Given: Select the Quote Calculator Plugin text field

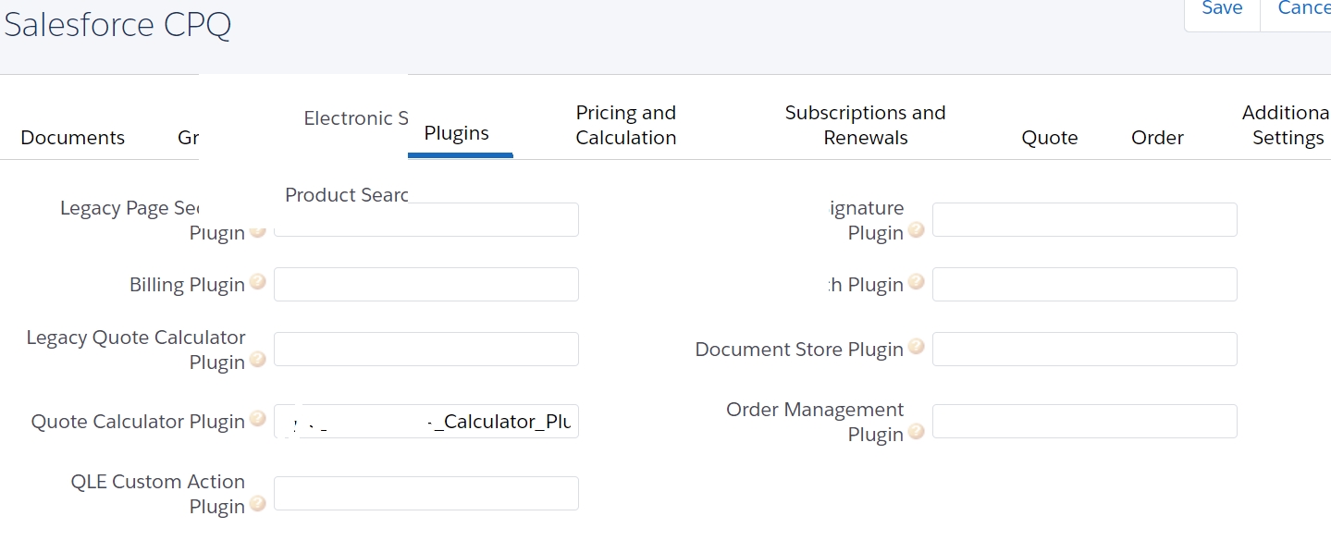Looking at the screenshot, I should coord(425,421).
